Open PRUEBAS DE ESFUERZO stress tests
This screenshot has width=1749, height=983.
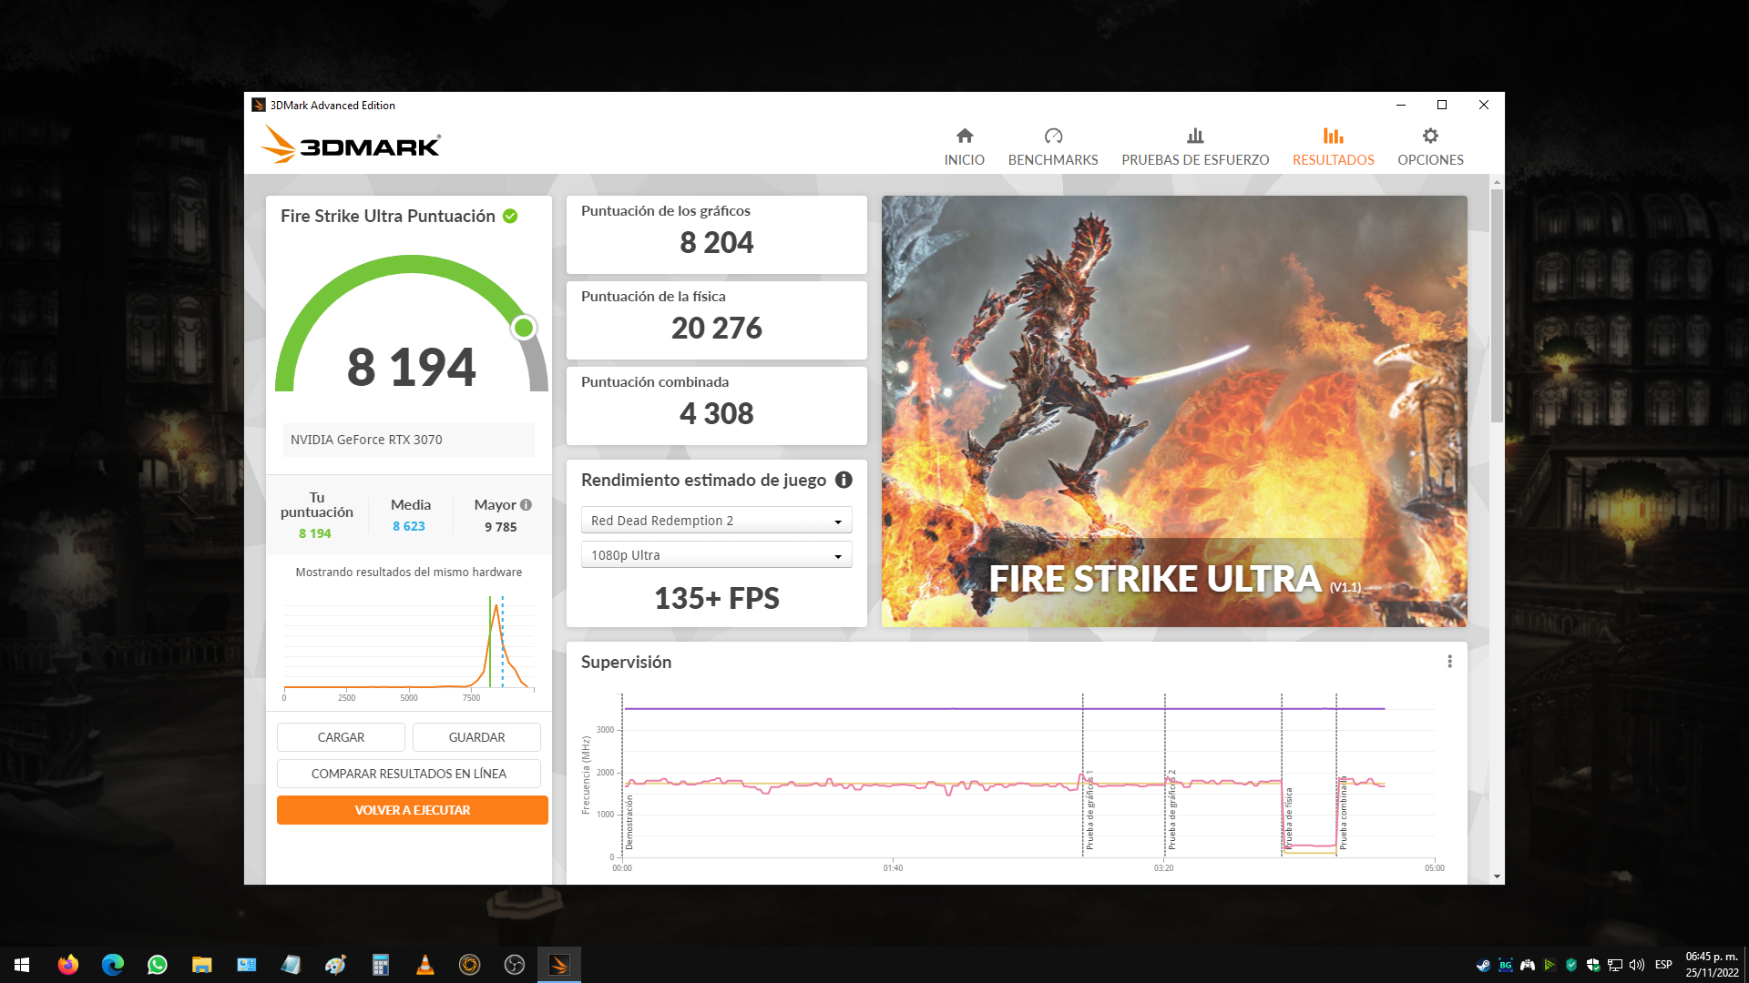pyautogui.click(x=1194, y=147)
